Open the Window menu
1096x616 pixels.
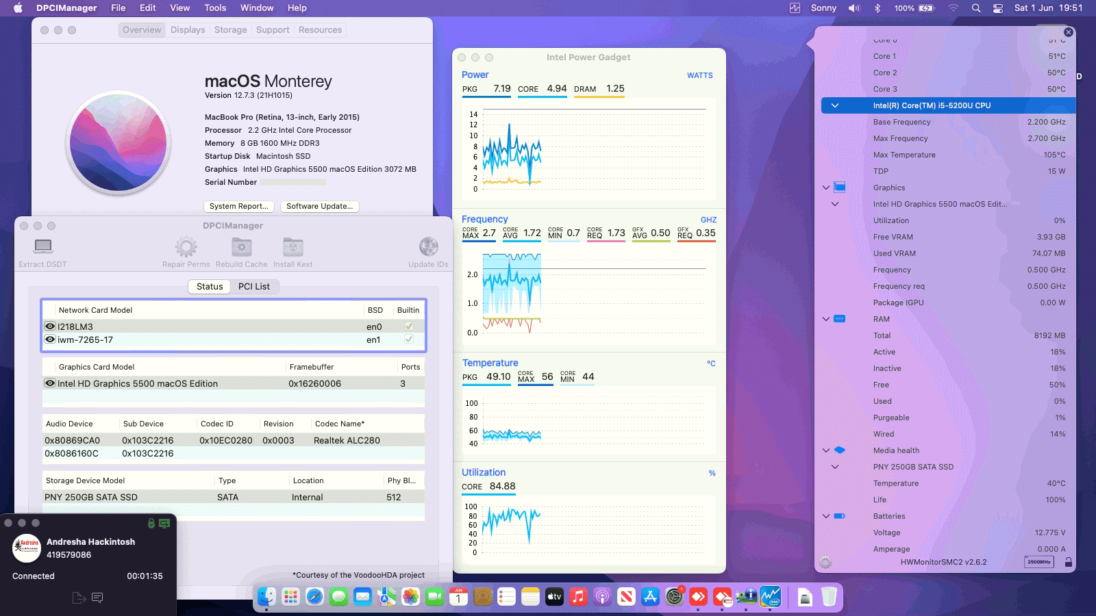tap(257, 8)
